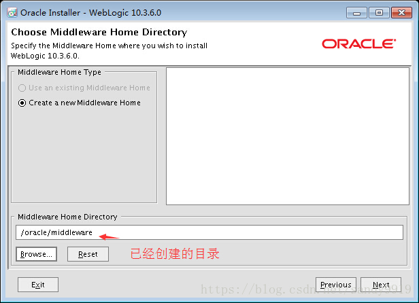Go back with the Previous button
419x303 pixels.
336,285
